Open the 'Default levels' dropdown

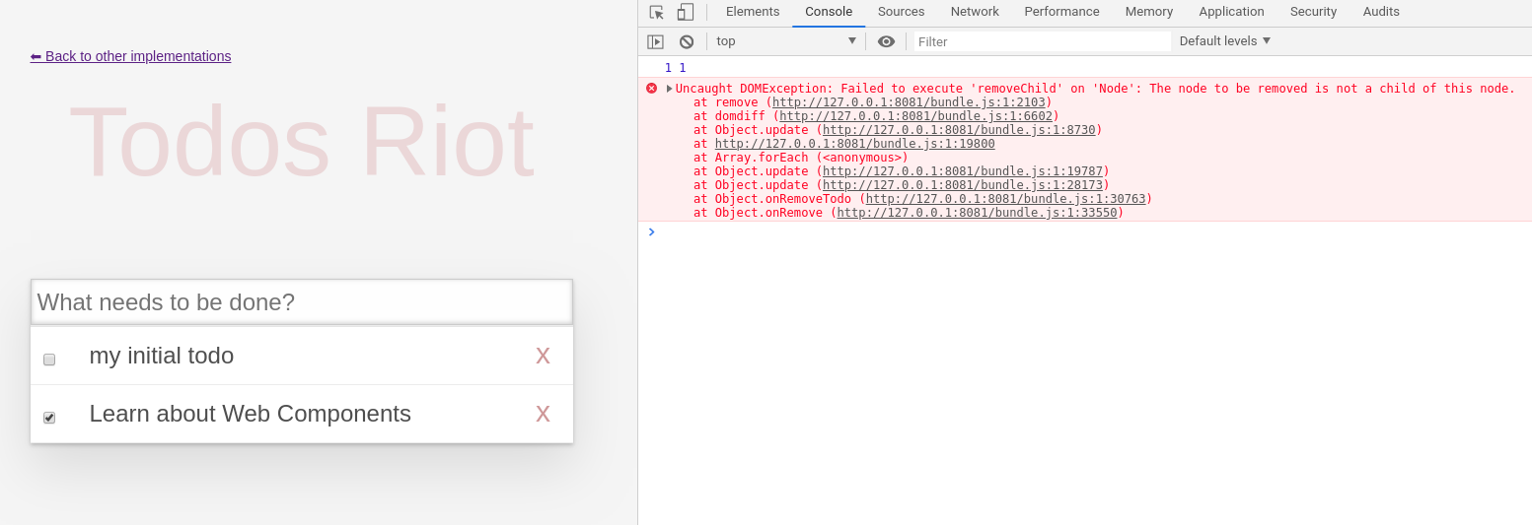click(x=1225, y=41)
